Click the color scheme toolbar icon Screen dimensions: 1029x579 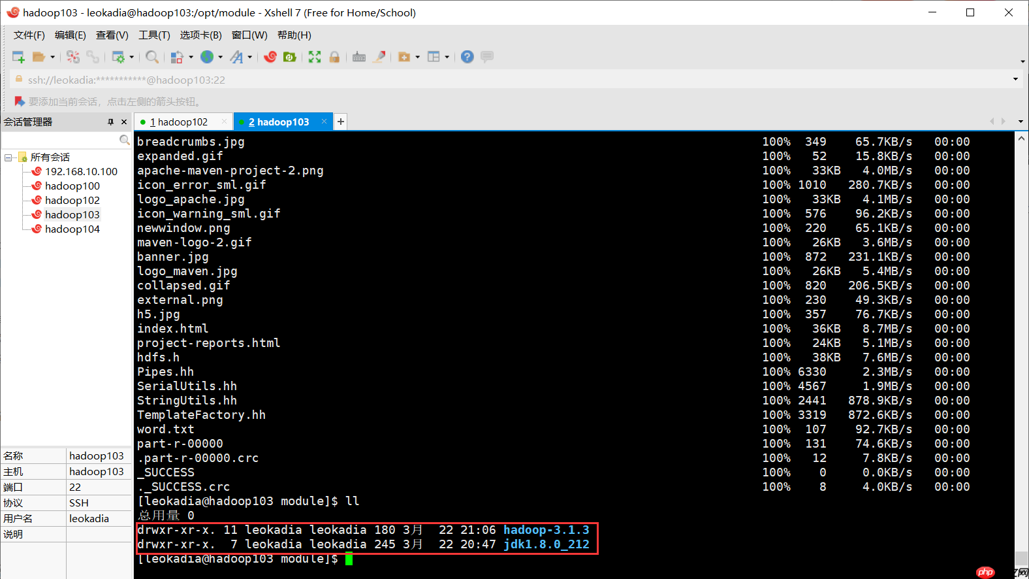point(176,57)
